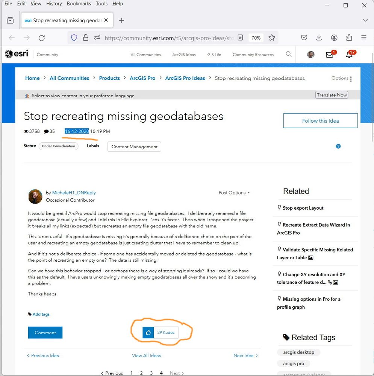This screenshot has height=376, width=374.
Task: Open All Communities in site navigation
Action: tap(145, 55)
